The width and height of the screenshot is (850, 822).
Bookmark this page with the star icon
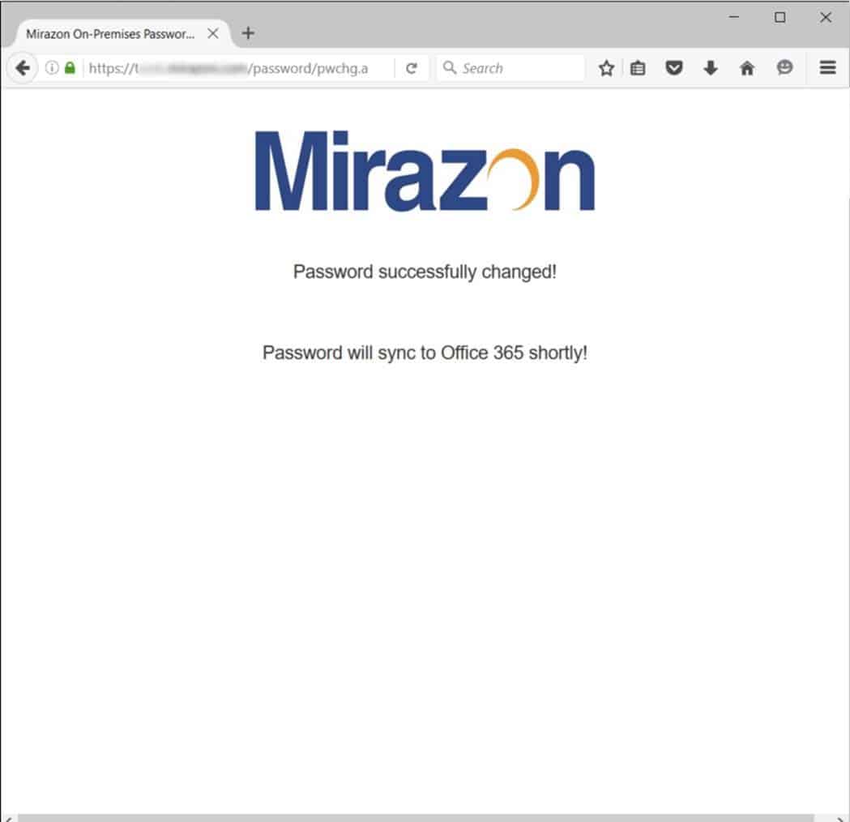click(x=606, y=68)
